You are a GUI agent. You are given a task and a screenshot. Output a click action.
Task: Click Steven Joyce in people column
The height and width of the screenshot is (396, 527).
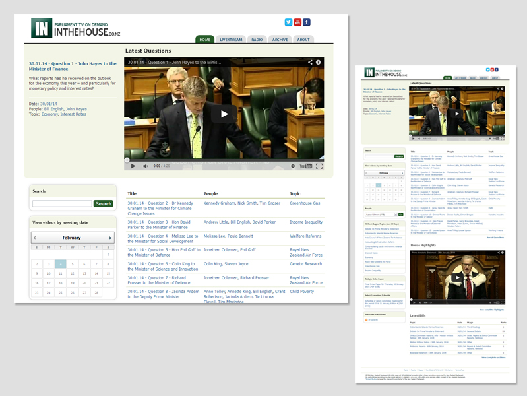(x=236, y=263)
